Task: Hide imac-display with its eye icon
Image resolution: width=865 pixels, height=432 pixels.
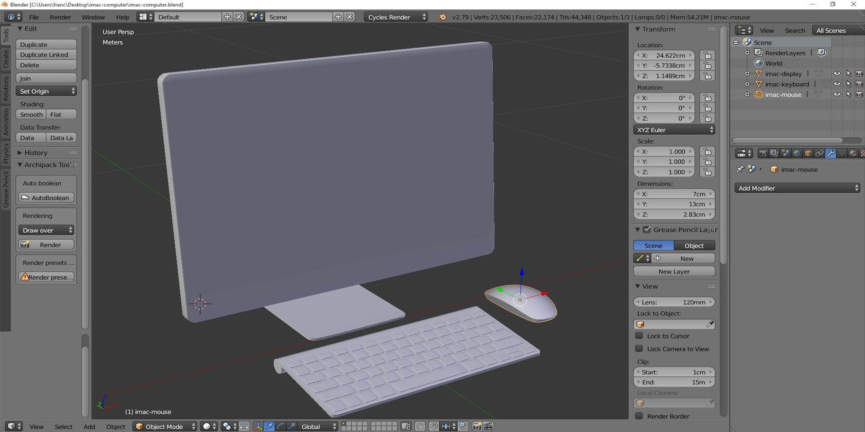Action: point(837,74)
